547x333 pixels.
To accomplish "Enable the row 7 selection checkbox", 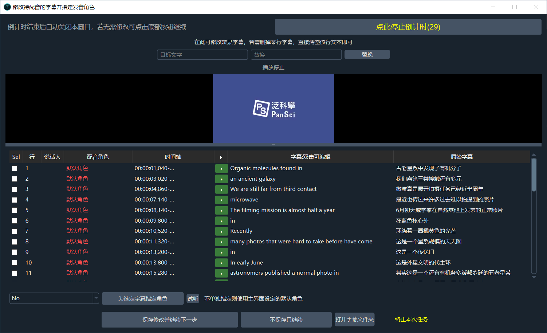I will pos(15,231).
